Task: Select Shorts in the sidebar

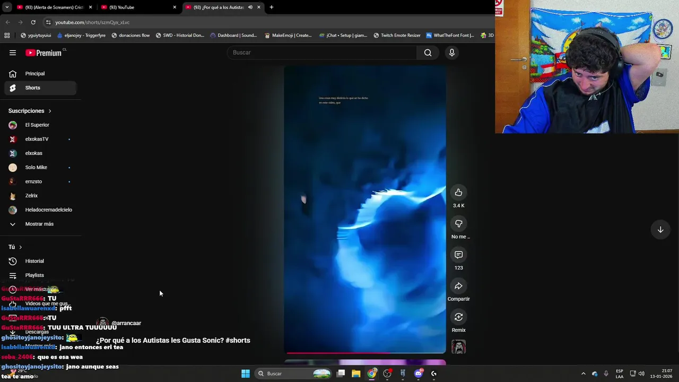Action: click(40, 88)
